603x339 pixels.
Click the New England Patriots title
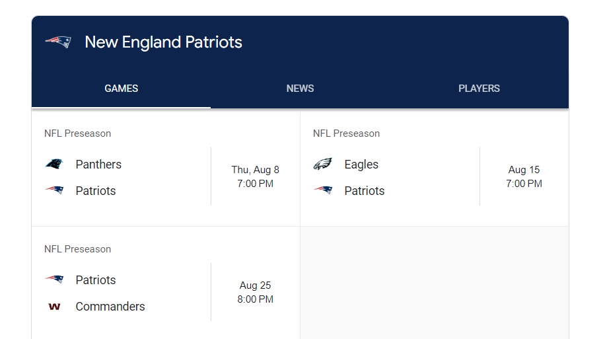pos(163,42)
